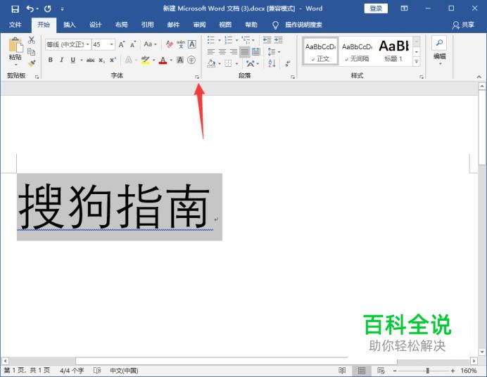Image resolution: width=487 pixels, height=377 pixels.
Task: Open the clipboard pane launcher
Action: [37, 77]
